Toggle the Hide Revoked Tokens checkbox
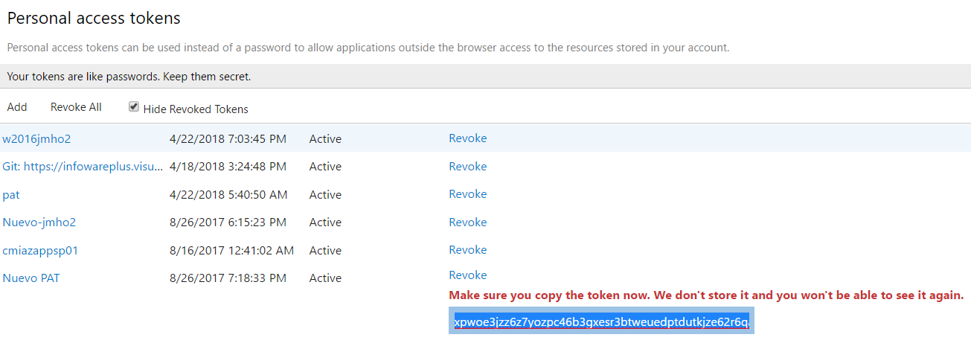 (x=134, y=107)
